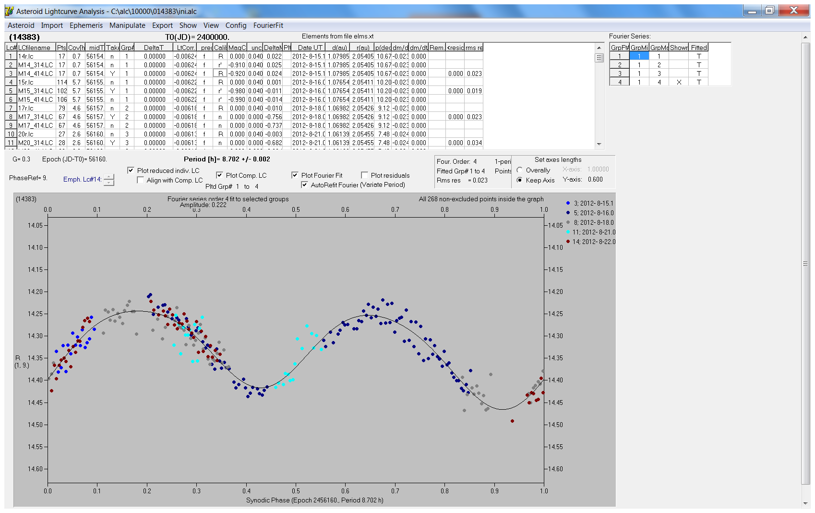Click the LCfilename column header
Viewport: 815px width, 513px height.
36,48
